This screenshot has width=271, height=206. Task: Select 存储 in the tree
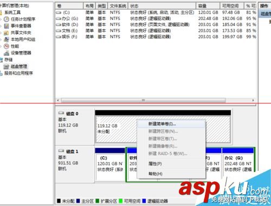(x=8, y=59)
